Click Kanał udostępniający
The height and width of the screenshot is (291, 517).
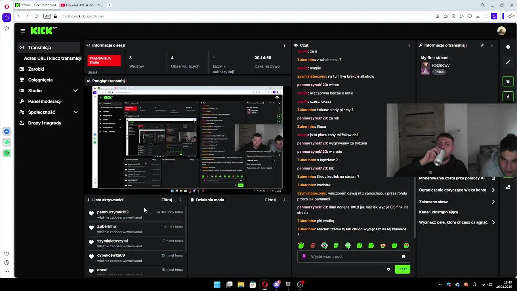[439, 212]
